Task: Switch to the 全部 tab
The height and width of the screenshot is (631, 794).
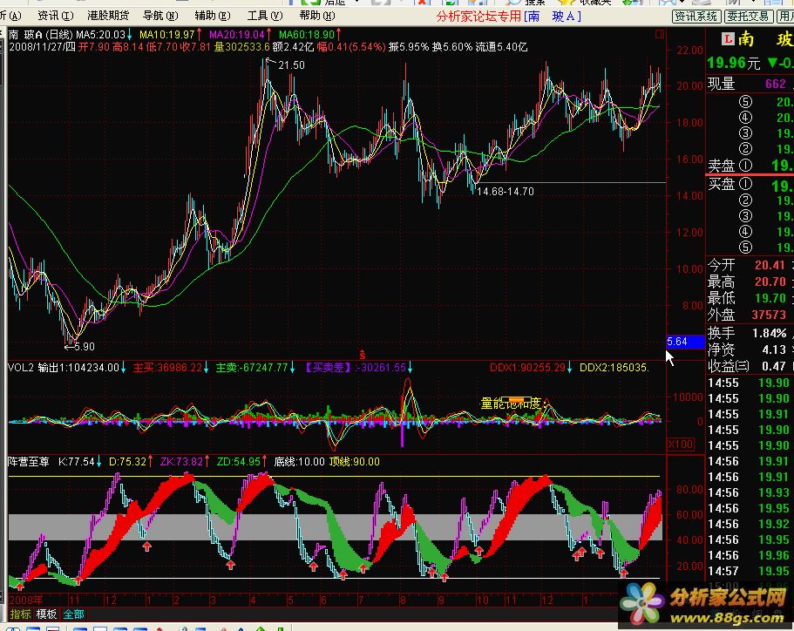Action: [73, 614]
